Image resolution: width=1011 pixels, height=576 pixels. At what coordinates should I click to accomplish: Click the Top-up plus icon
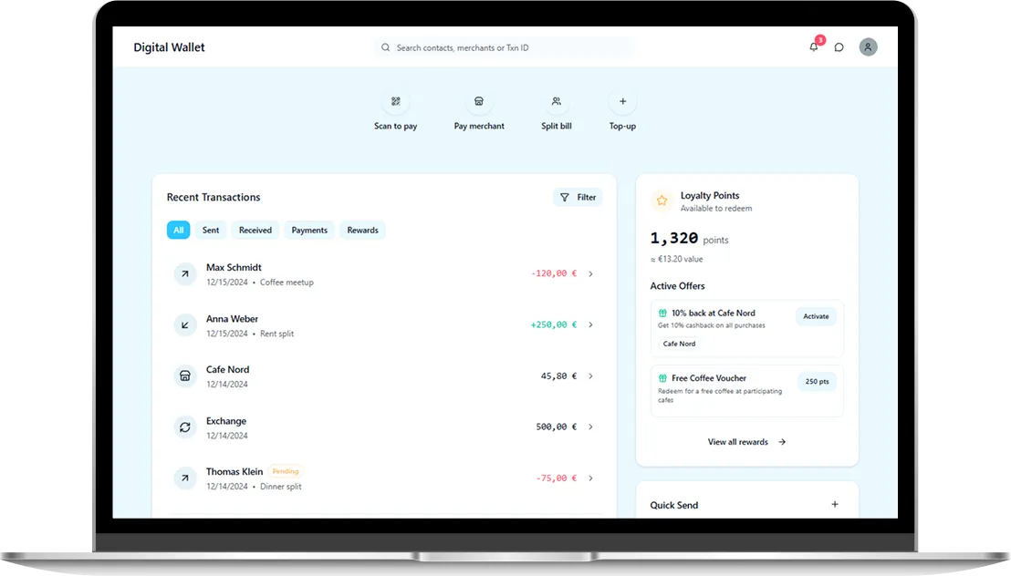click(622, 101)
